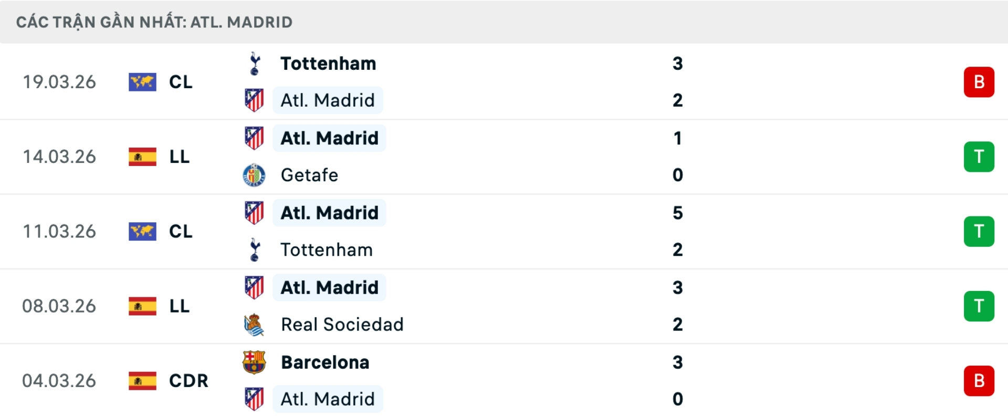This screenshot has height=416, width=1008.
Task: Click the CDR competition label
Action: [188, 381]
